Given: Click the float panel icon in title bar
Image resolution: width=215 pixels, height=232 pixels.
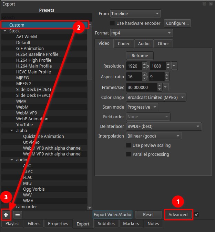Looking at the screenshot, I should coord(204,4).
